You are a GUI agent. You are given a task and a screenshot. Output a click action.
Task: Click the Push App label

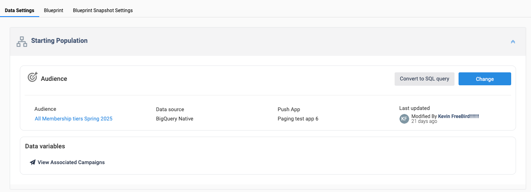tap(289, 109)
